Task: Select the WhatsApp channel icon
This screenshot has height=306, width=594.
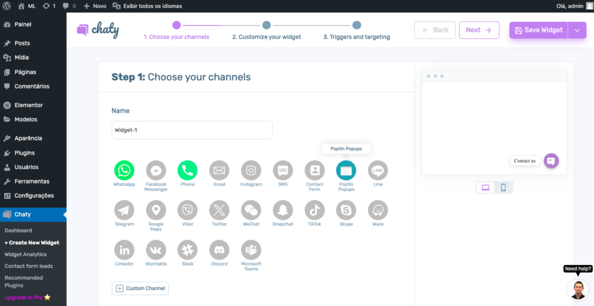Action: pyautogui.click(x=124, y=170)
